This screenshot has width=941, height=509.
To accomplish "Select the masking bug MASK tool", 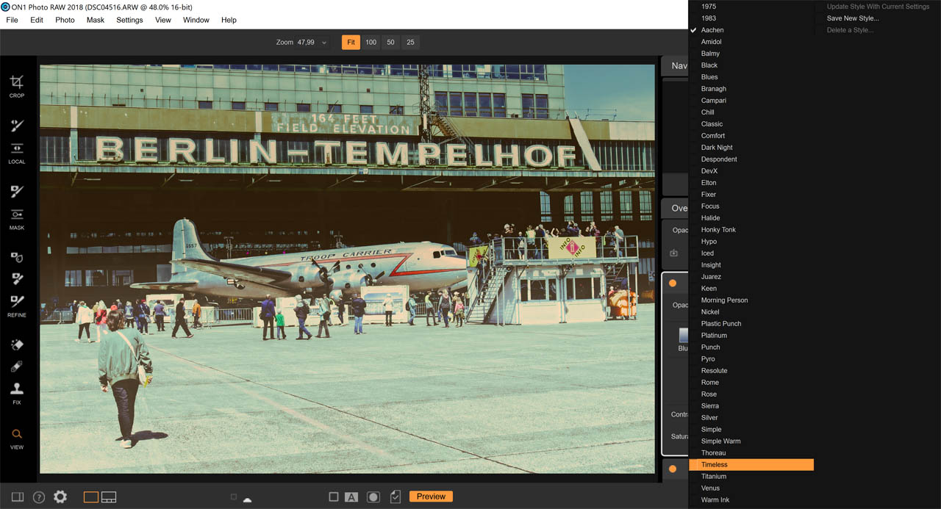I will coord(17,214).
